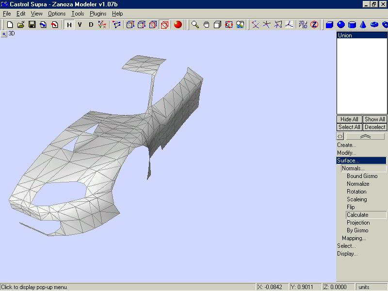Create a blue cone primitive

tap(363, 24)
